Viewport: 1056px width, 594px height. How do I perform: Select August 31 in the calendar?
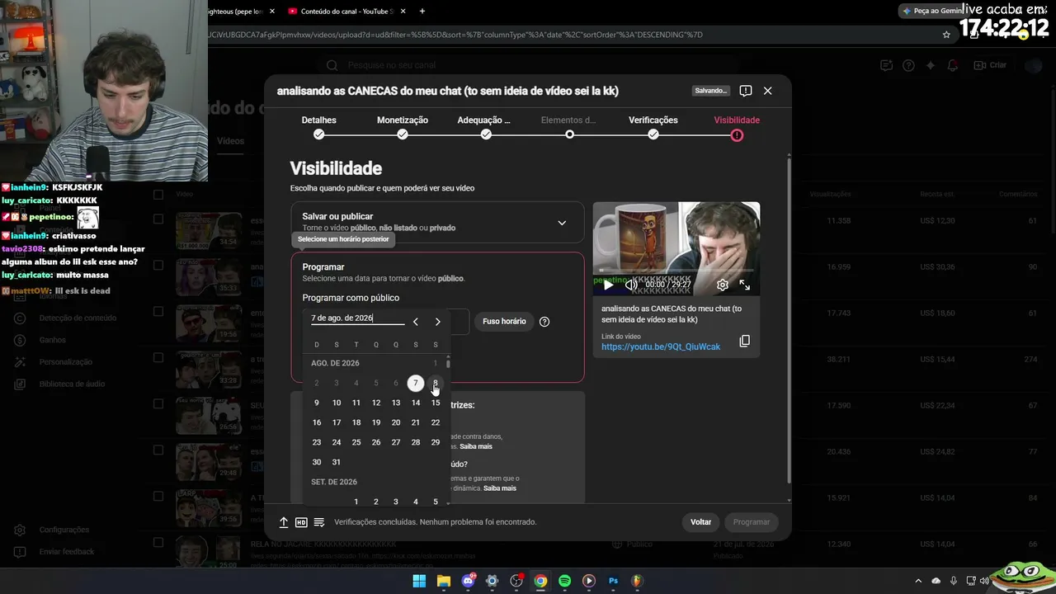[x=337, y=462]
